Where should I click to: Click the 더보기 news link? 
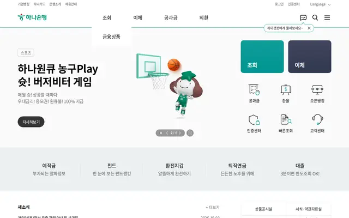tap(213, 207)
